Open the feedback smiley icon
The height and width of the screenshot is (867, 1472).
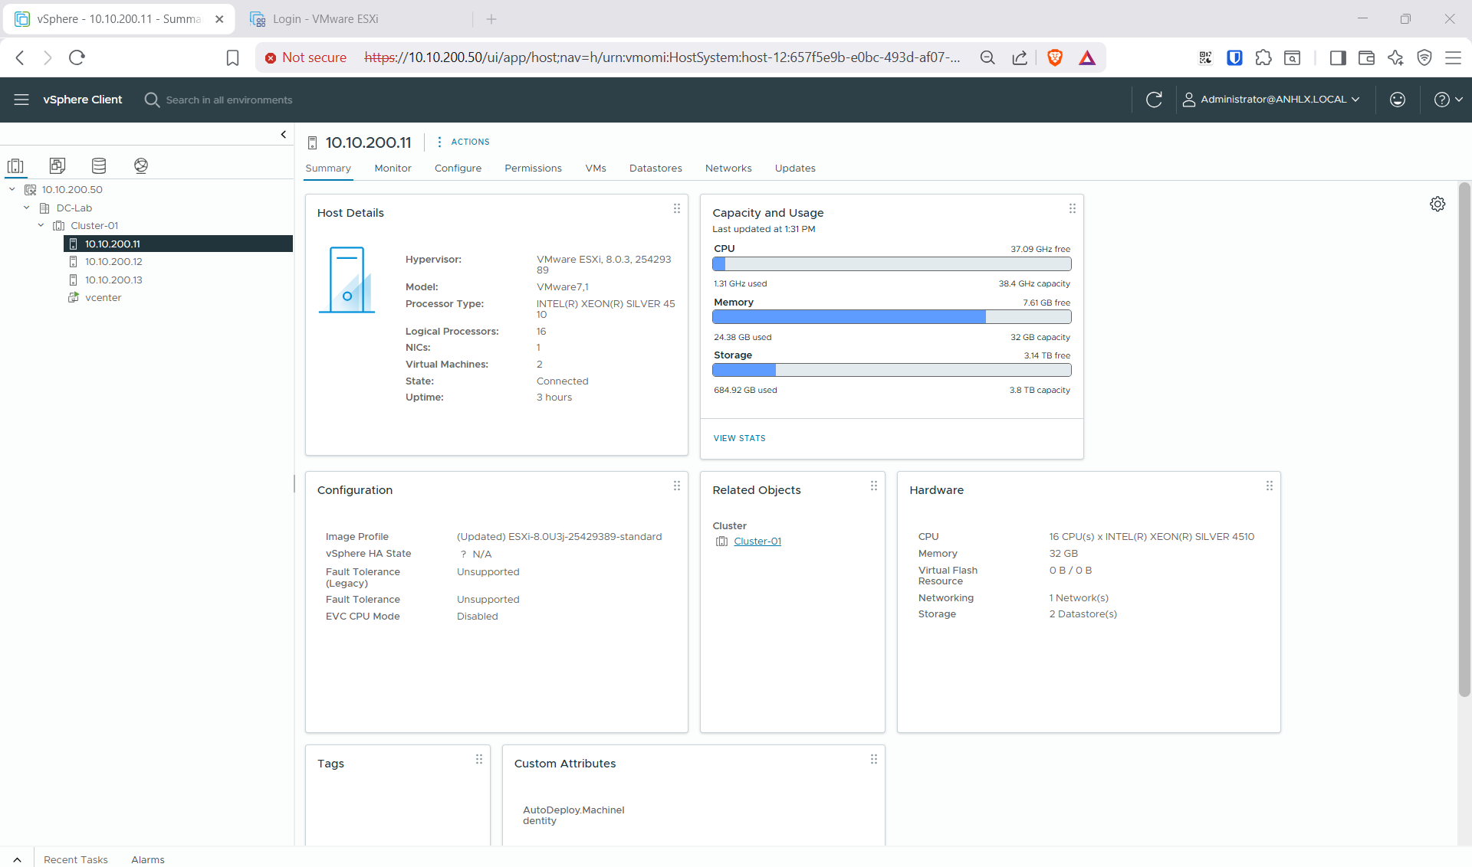click(1398, 100)
